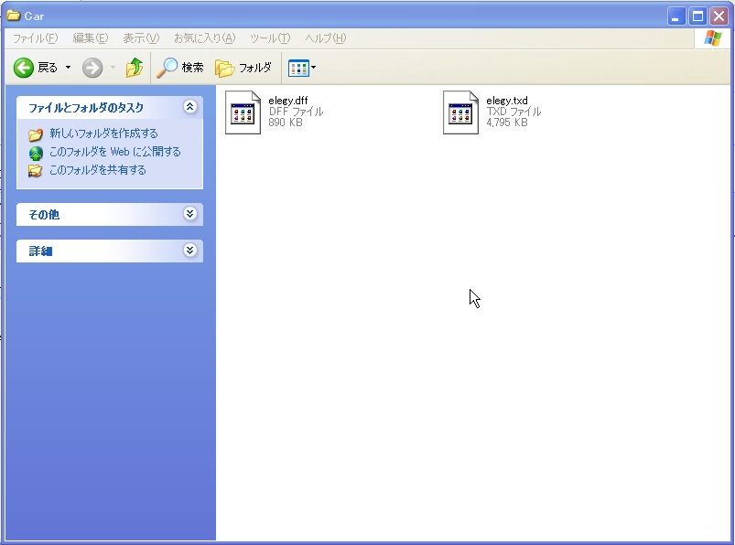Expand the 詳細 panel
Viewport: 735px width, 545px height.
click(189, 250)
